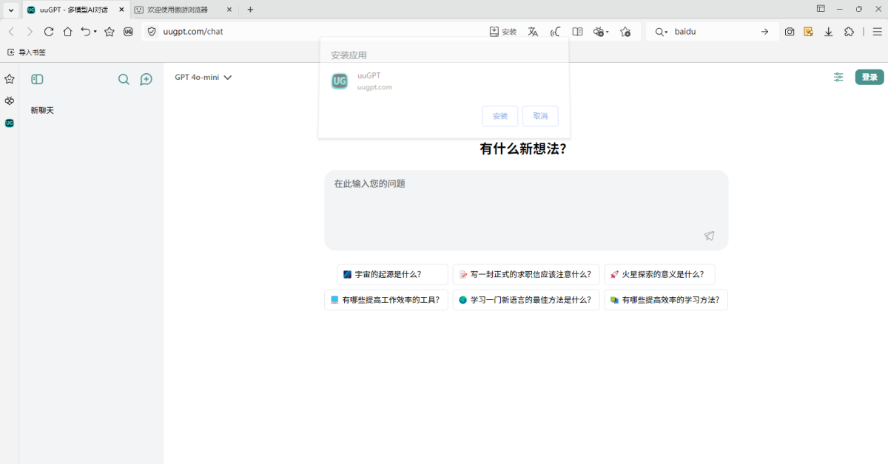888x464 pixels.
Task: Toggle the page translate feature
Action: coord(532,31)
